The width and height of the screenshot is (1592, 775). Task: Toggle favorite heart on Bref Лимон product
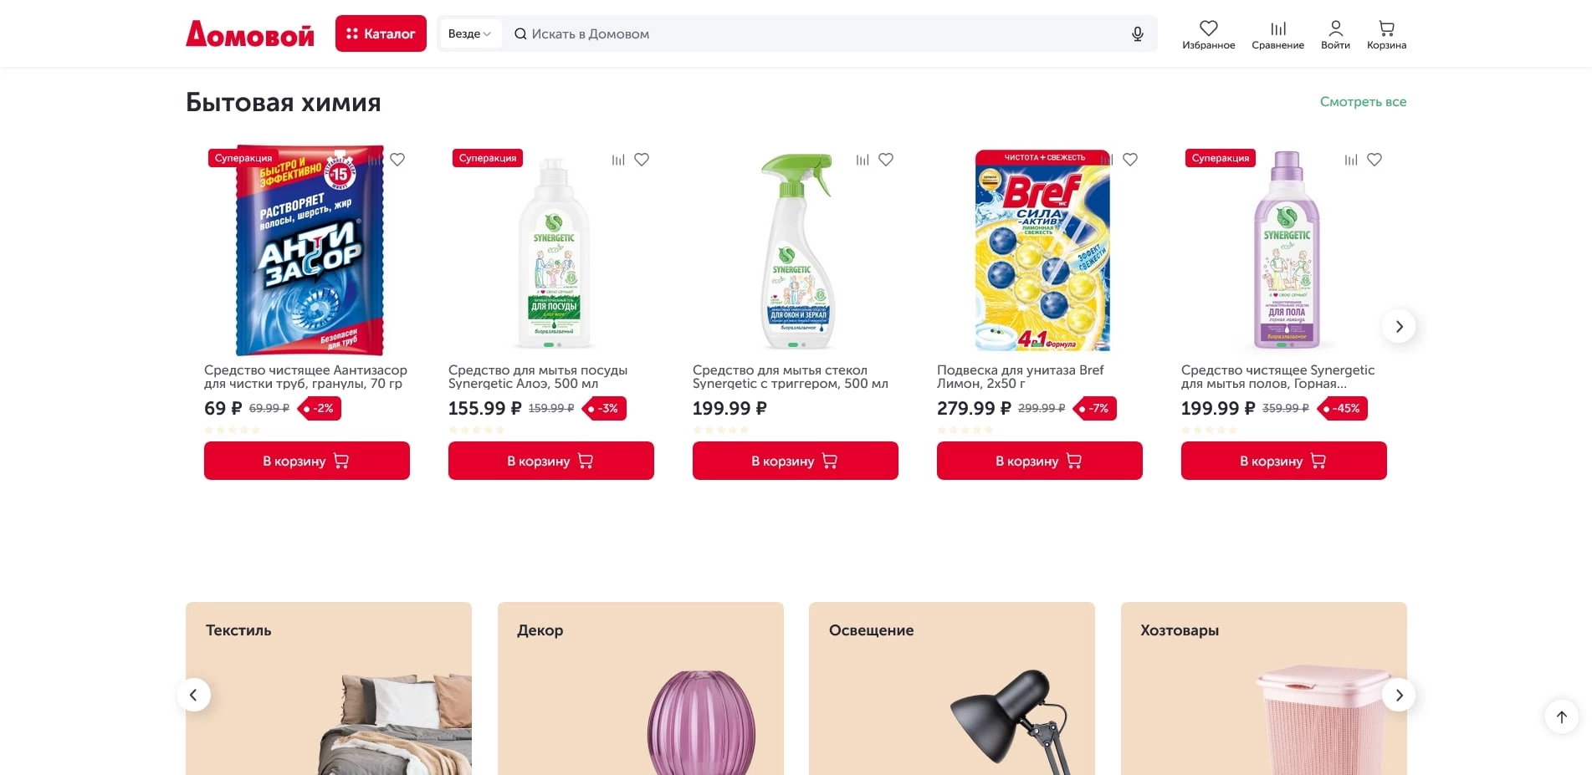(1130, 160)
